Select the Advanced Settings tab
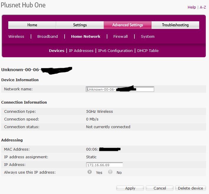Screen dimensions: 209x194 point(128,25)
